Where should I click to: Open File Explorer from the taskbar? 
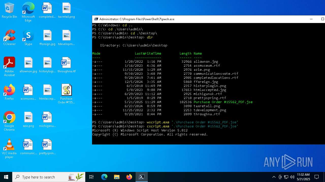(117, 177)
